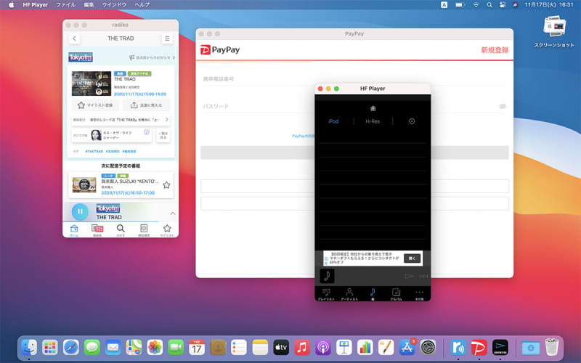Open the ad's button in HF Player
Viewport: 581px width, 363px height.
(412, 258)
